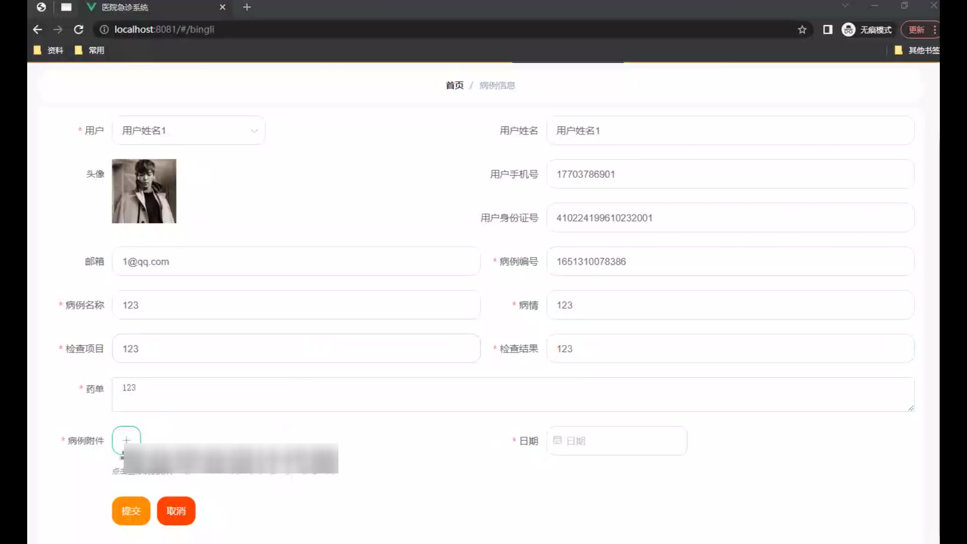The height and width of the screenshot is (544, 967).
Task: Submit the form with 提交 button
Action: tap(131, 511)
